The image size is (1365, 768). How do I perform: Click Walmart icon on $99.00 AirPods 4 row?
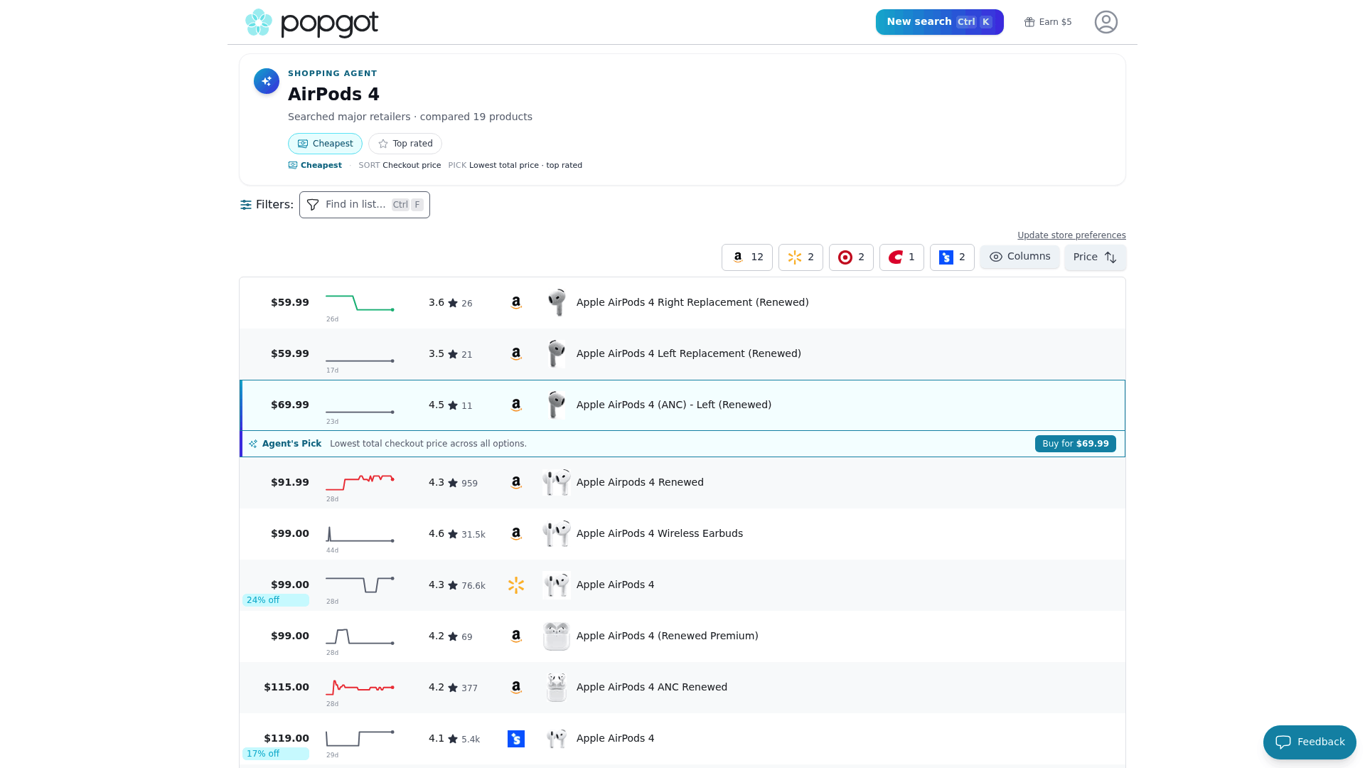[x=516, y=585]
